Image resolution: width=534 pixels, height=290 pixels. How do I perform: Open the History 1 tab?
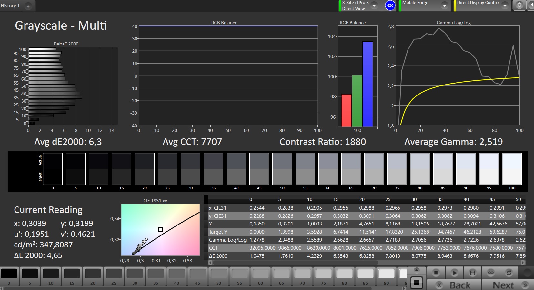(x=10, y=6)
